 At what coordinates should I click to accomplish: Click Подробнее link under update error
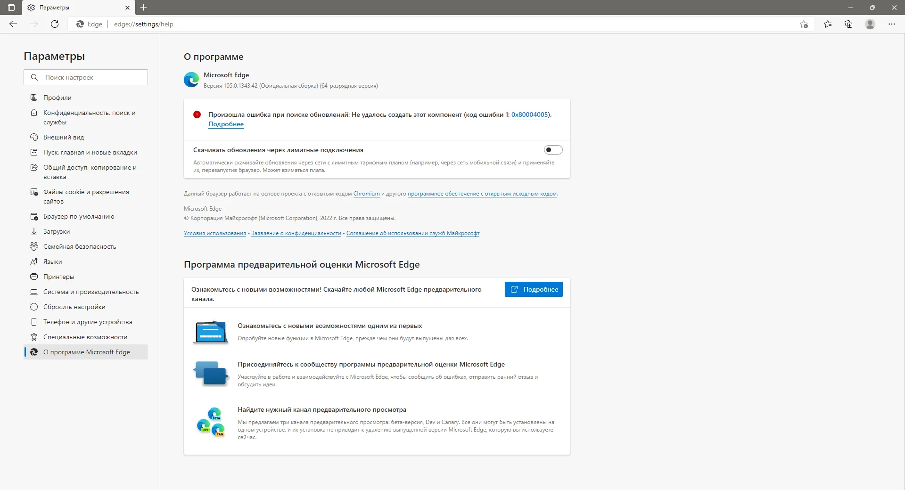pos(226,124)
